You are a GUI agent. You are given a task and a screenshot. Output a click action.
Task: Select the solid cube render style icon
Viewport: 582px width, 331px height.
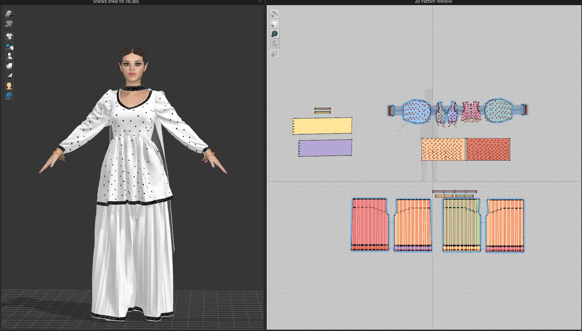point(9,13)
